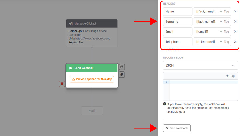
Task: Open the JSON request body dropdown
Action: tap(200, 65)
